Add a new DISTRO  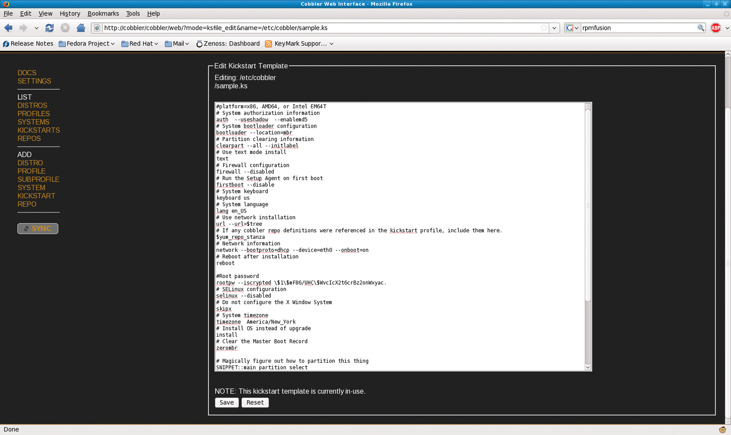[30, 163]
